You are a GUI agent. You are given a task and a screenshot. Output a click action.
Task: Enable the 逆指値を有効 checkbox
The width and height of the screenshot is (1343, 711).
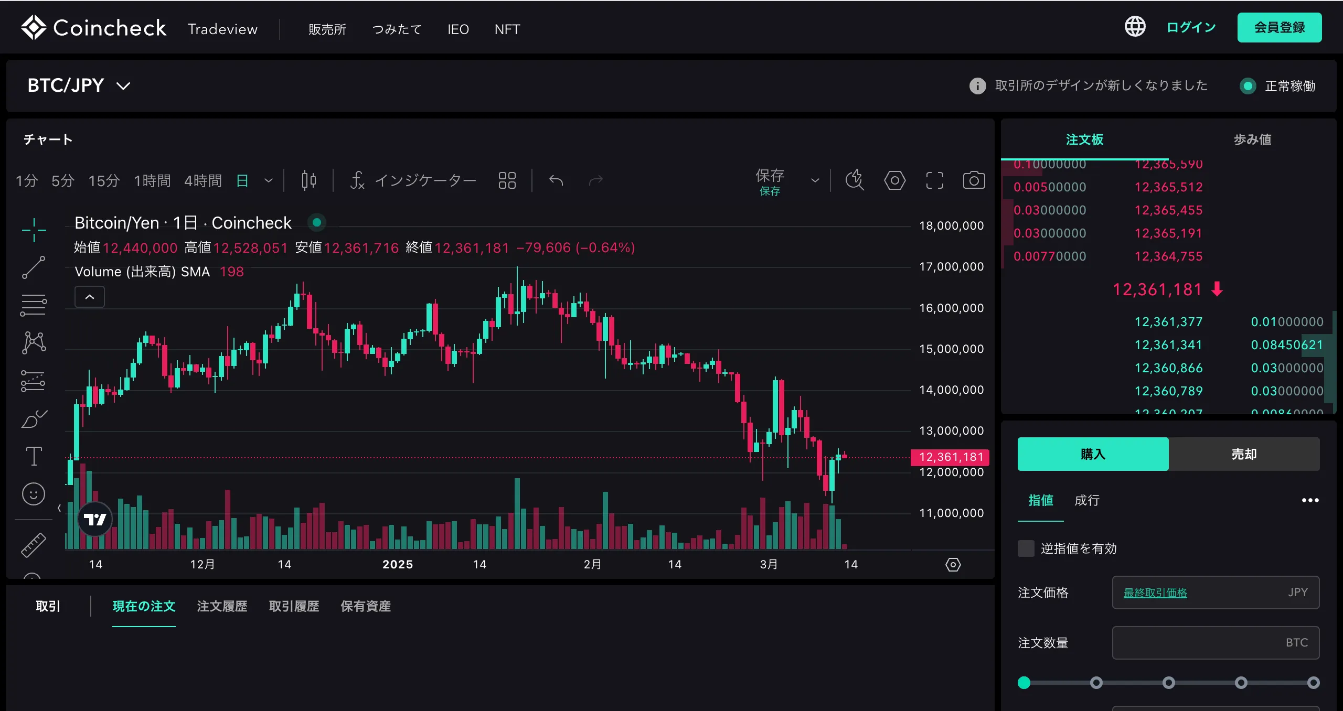tap(1026, 548)
